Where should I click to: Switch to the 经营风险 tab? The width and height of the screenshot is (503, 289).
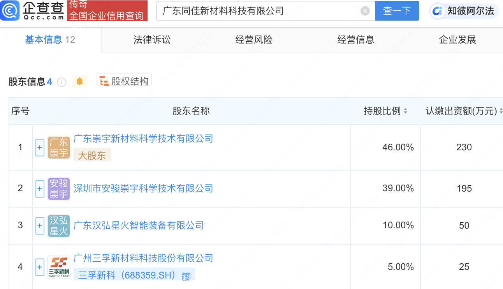coord(254,40)
